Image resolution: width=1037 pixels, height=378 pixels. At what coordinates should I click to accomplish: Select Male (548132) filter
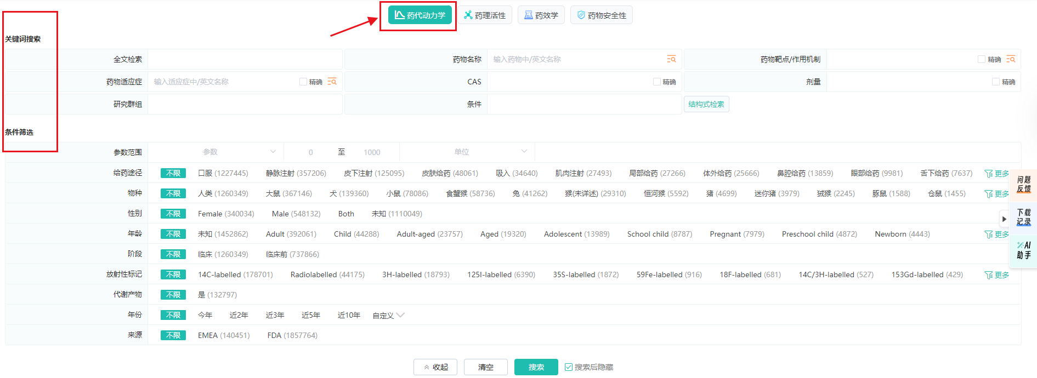[x=296, y=214]
